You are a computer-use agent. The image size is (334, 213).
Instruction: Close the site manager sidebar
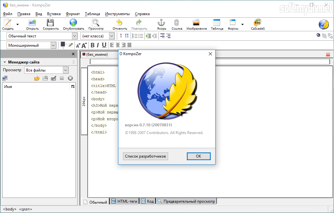pos(73,54)
